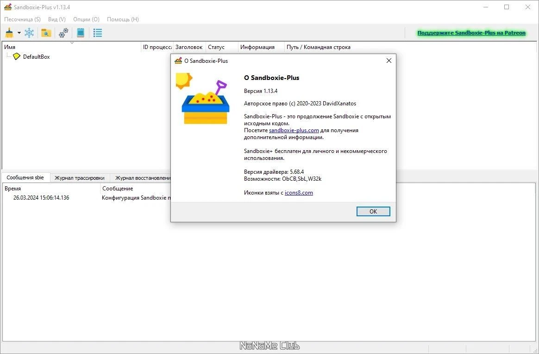
Task: Open the Помощь (H) menu
Action: click(123, 19)
